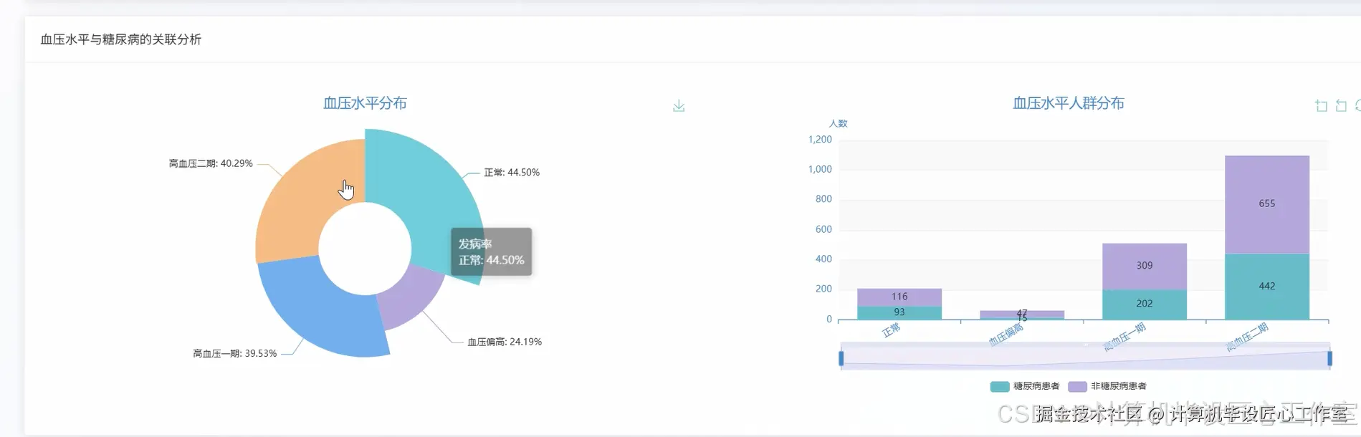Click the 血压偏高: 24.19% pie label
The image size is (1361, 437).
click(x=505, y=342)
